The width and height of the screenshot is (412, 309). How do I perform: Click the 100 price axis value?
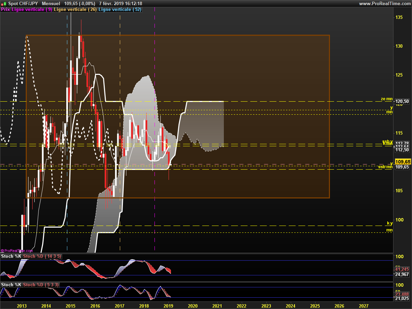coord(399,220)
